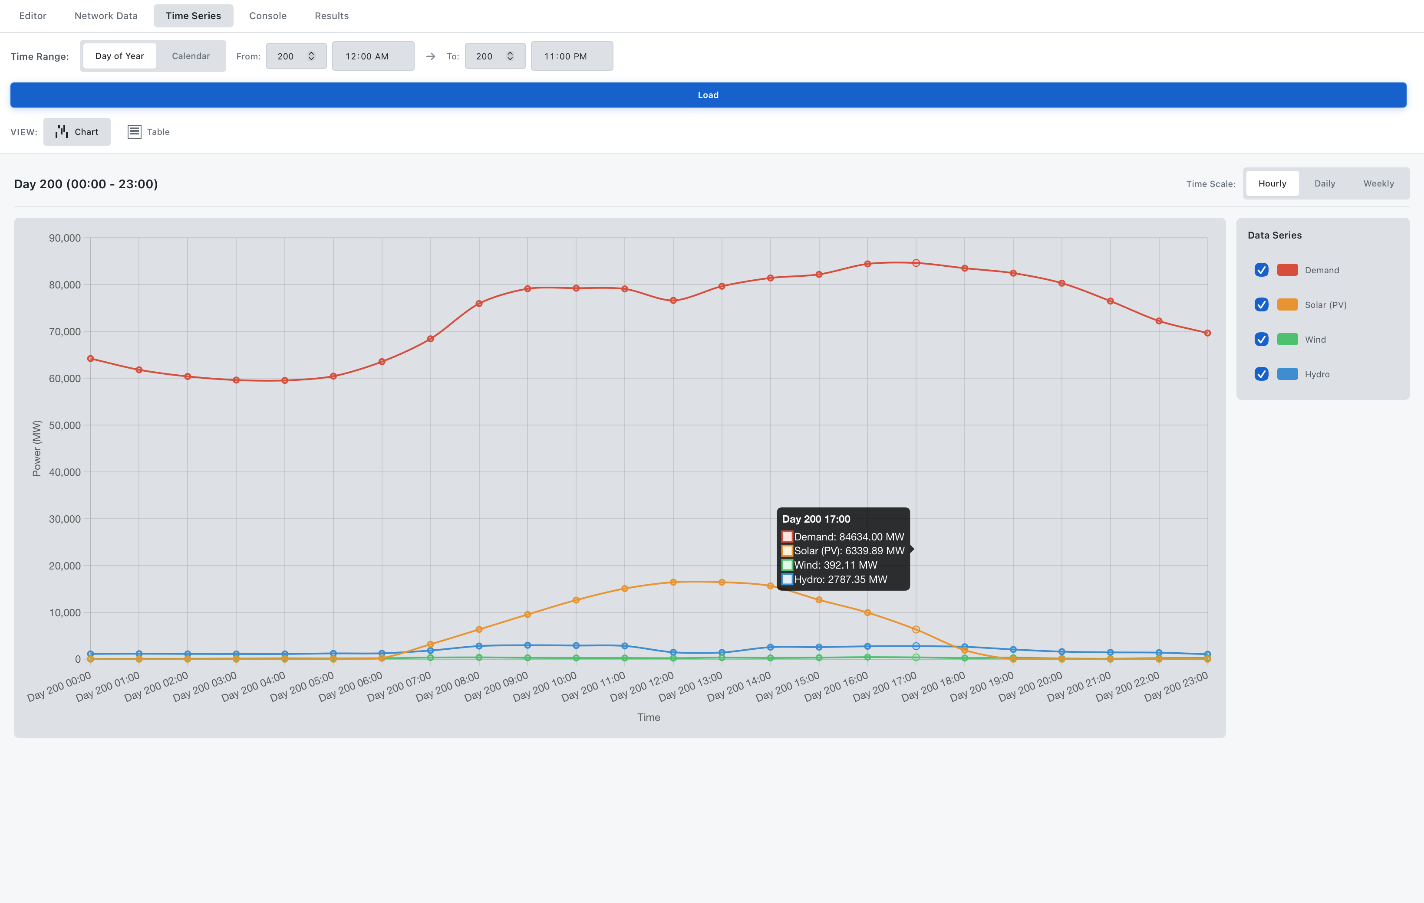Toggle the Wind series checkbox
This screenshot has height=903, width=1424.
pos(1261,339)
